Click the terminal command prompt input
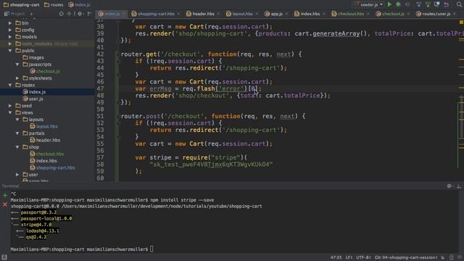 point(152,249)
